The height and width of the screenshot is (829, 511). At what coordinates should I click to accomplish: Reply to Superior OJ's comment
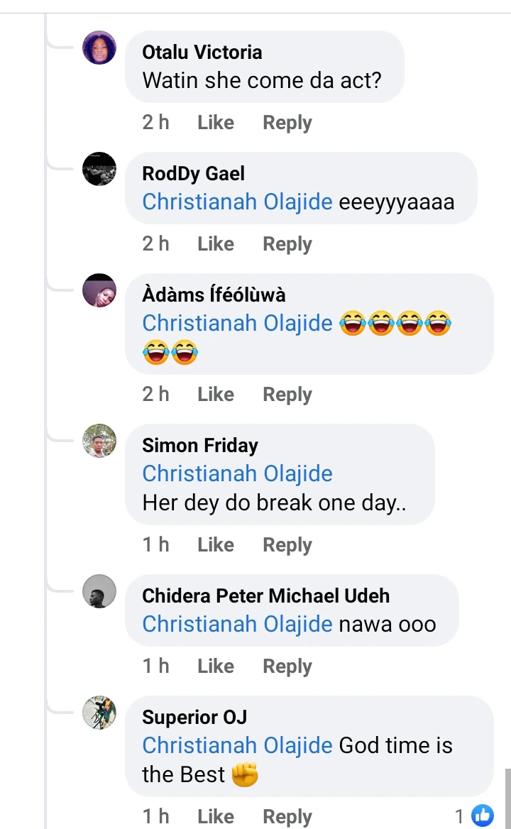(287, 817)
